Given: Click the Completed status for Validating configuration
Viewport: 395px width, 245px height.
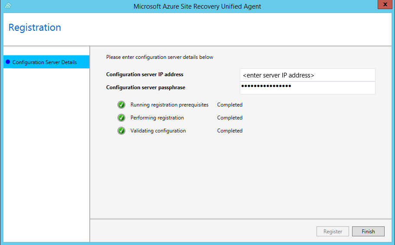Looking at the screenshot, I should coord(230,131).
